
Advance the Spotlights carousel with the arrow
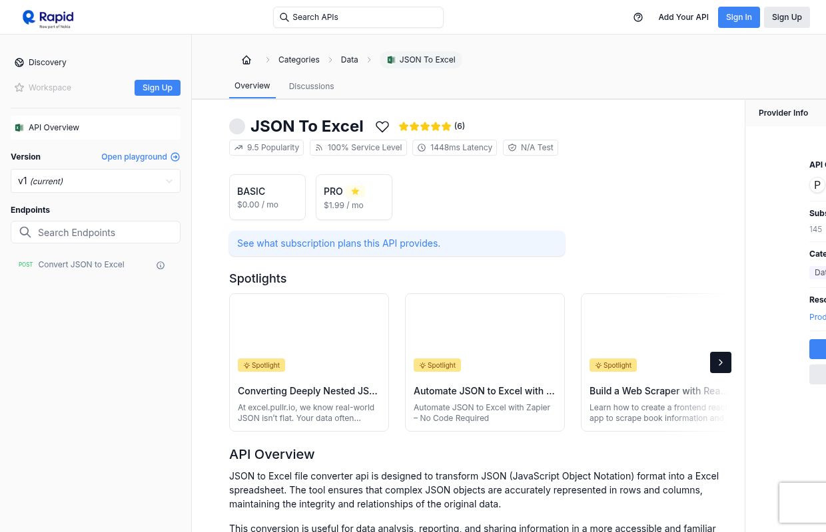click(720, 362)
